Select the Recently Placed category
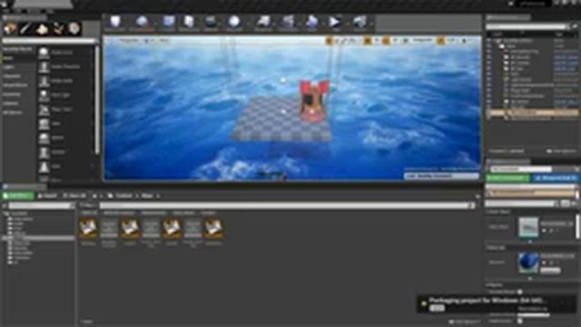The width and height of the screenshot is (581, 327). point(18,49)
